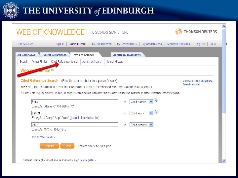Click the sign in link under Current Limits
Screen dimensions: 238x178
coord(78,160)
